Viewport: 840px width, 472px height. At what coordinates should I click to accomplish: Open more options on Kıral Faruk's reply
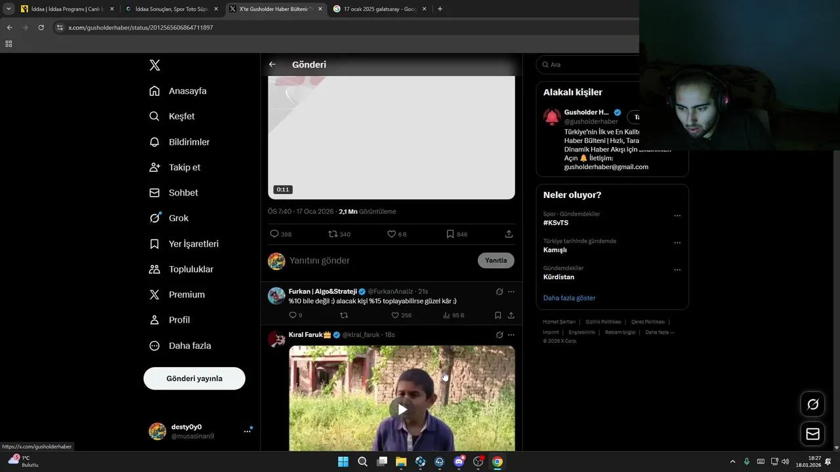point(511,335)
